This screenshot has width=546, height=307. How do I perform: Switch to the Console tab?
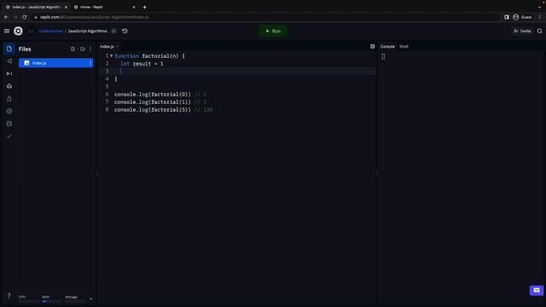click(387, 46)
